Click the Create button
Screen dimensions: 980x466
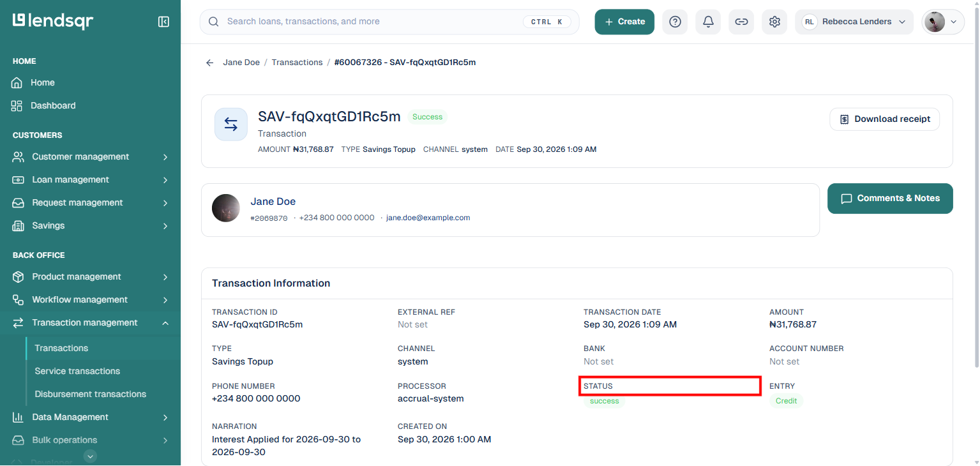[624, 22]
